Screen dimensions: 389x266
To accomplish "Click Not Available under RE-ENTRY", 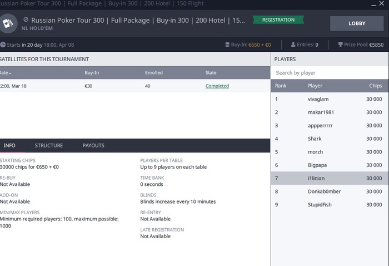I will tap(155, 219).
